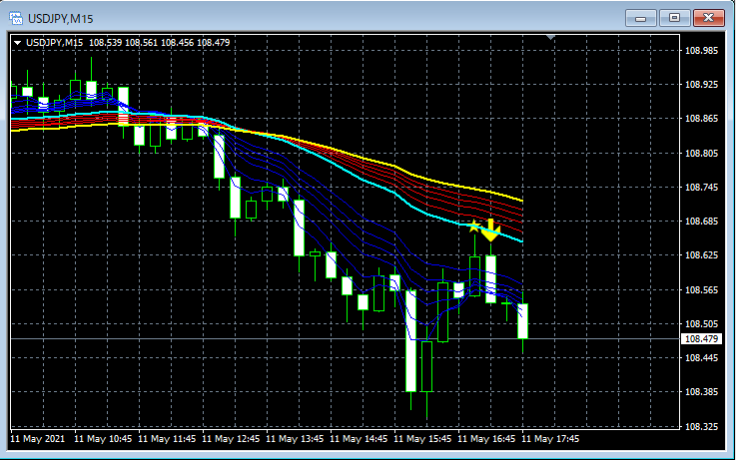Click the 108.325 price scale label
Viewport: 737px width, 460px height.
[701, 426]
